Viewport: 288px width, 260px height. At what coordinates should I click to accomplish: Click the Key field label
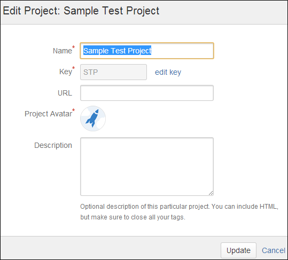click(66, 72)
